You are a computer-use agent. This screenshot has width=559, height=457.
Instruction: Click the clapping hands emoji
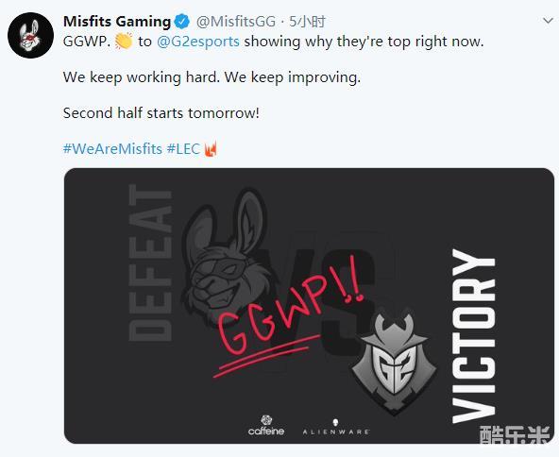124,41
